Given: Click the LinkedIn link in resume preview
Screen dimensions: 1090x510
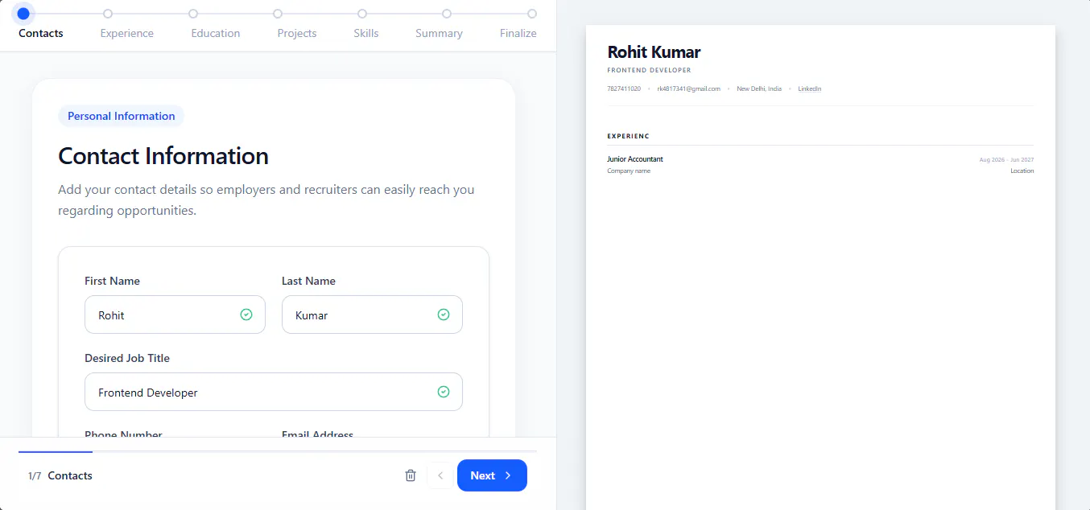Looking at the screenshot, I should (810, 88).
